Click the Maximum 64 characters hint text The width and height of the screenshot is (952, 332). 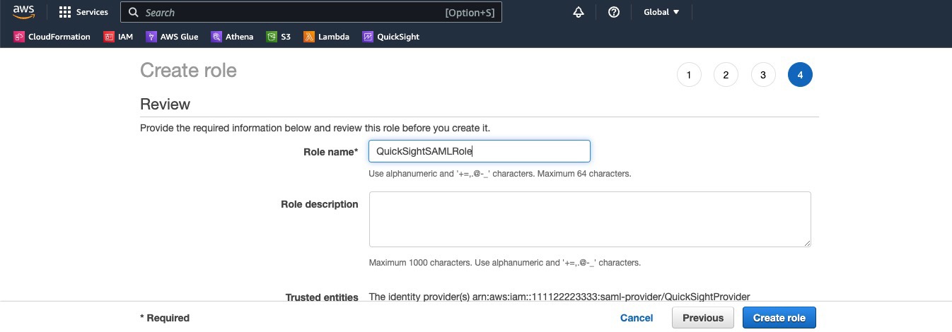pos(500,173)
